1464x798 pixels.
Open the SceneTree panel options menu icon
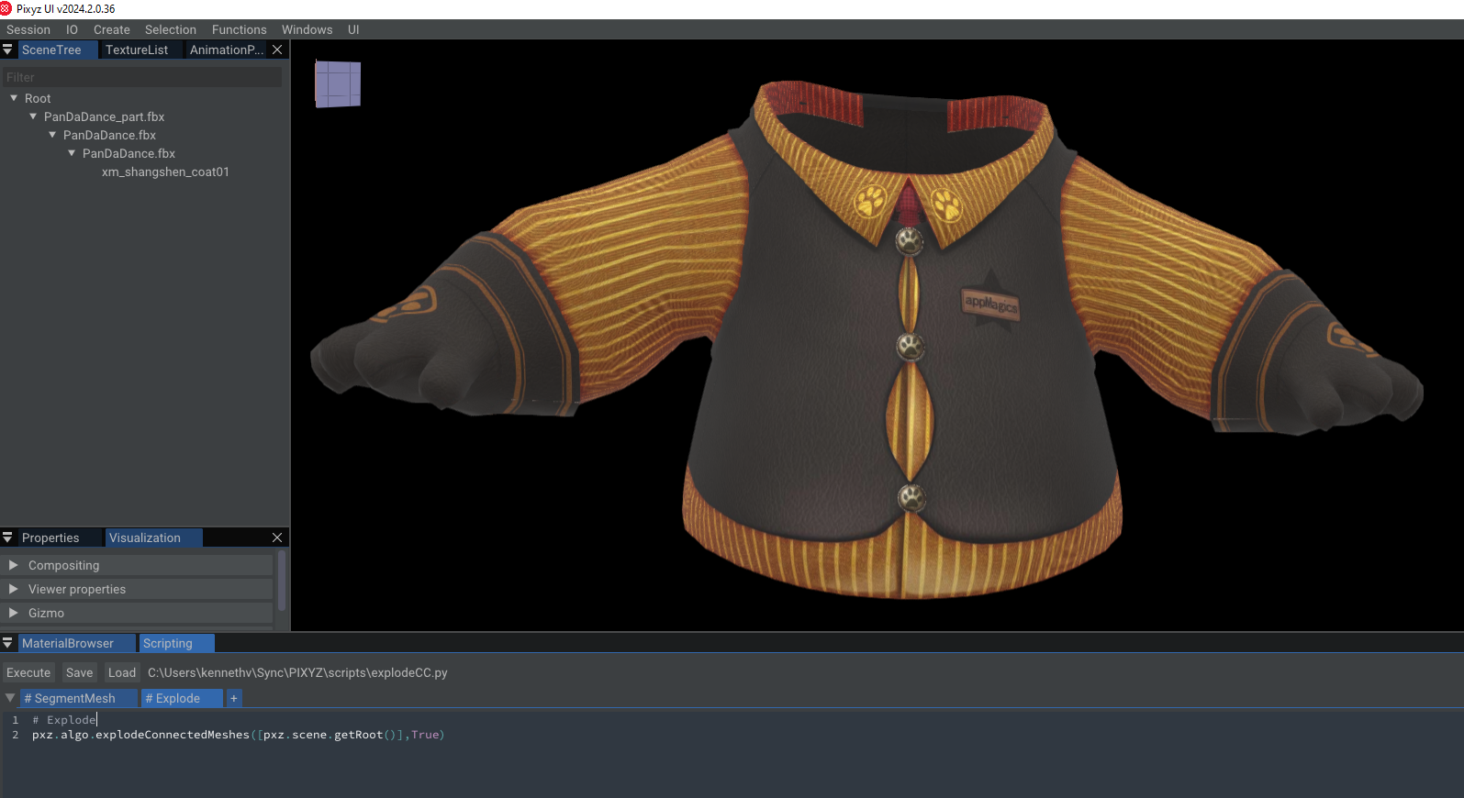(7, 50)
